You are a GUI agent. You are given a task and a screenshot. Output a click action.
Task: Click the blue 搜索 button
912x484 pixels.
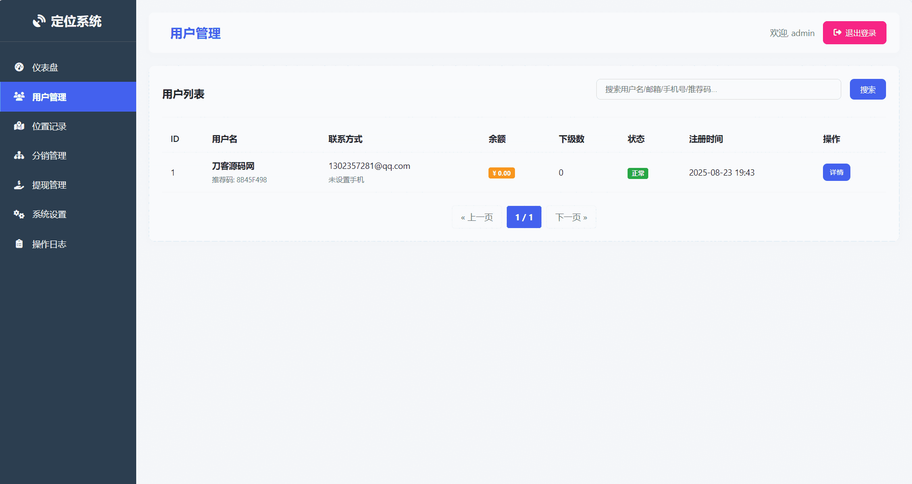(867, 89)
